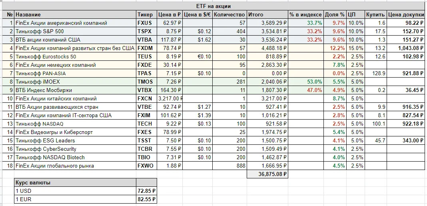Select cell 'Тинькофф Eurostocks 50'
The width and height of the screenshot is (427, 206).
(x=76, y=57)
